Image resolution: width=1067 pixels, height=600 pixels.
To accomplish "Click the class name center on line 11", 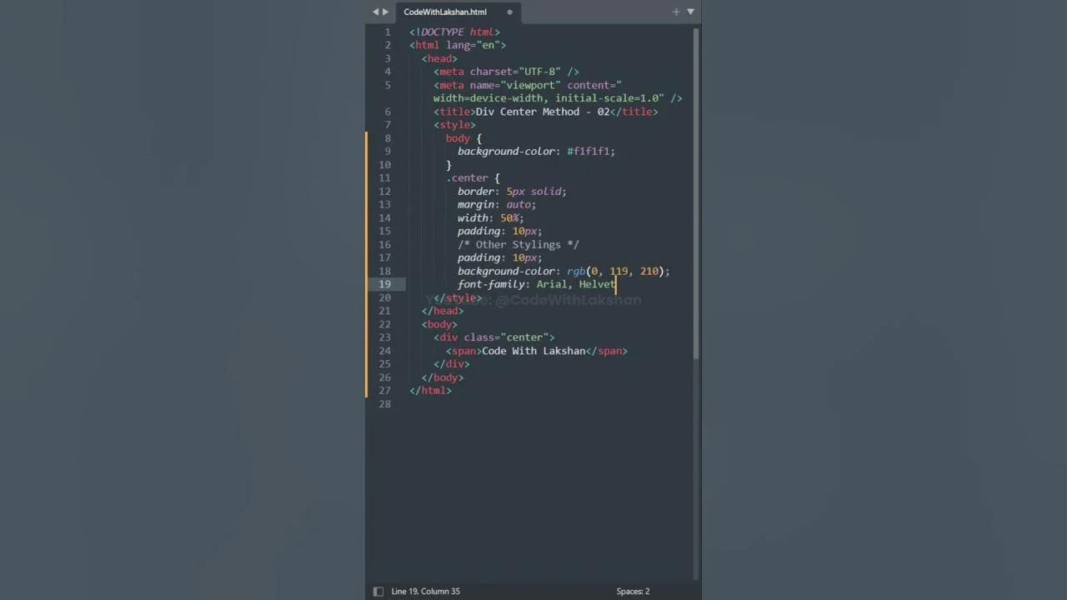I will (x=470, y=177).
